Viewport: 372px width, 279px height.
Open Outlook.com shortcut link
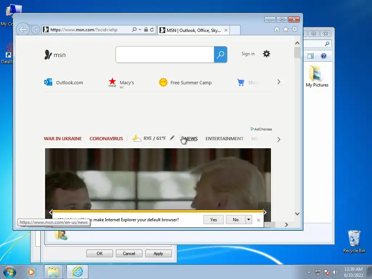click(x=64, y=82)
